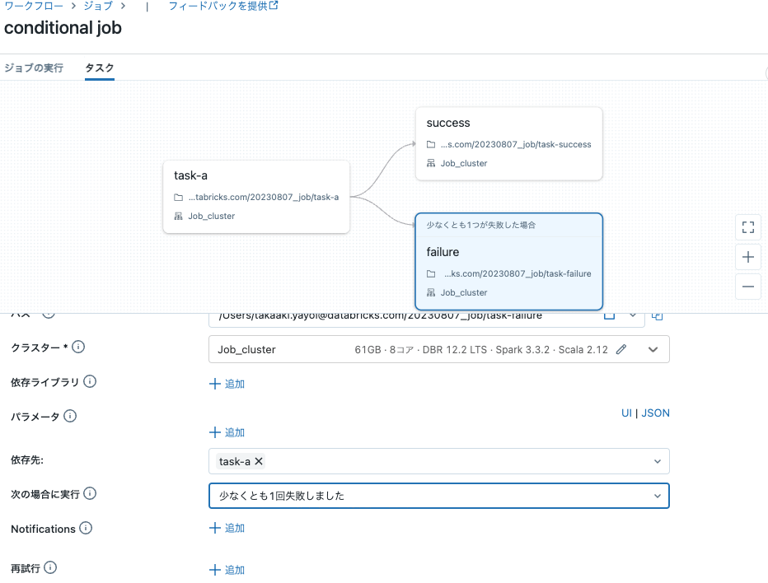The image size is (768, 583).
Task: Zoom in on the task graph
Action: point(748,257)
